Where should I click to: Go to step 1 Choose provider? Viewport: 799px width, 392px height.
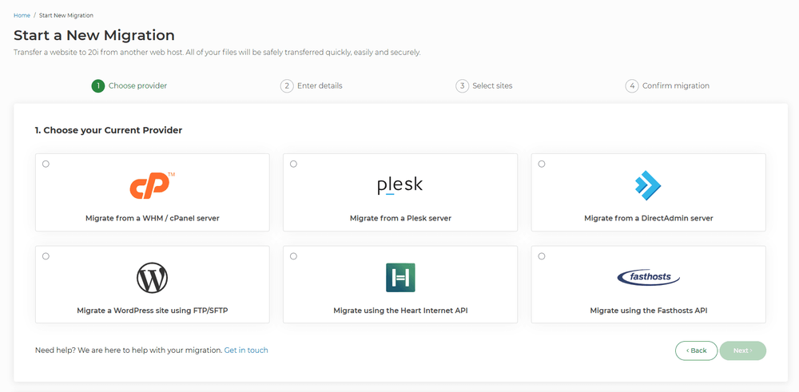[x=129, y=85]
